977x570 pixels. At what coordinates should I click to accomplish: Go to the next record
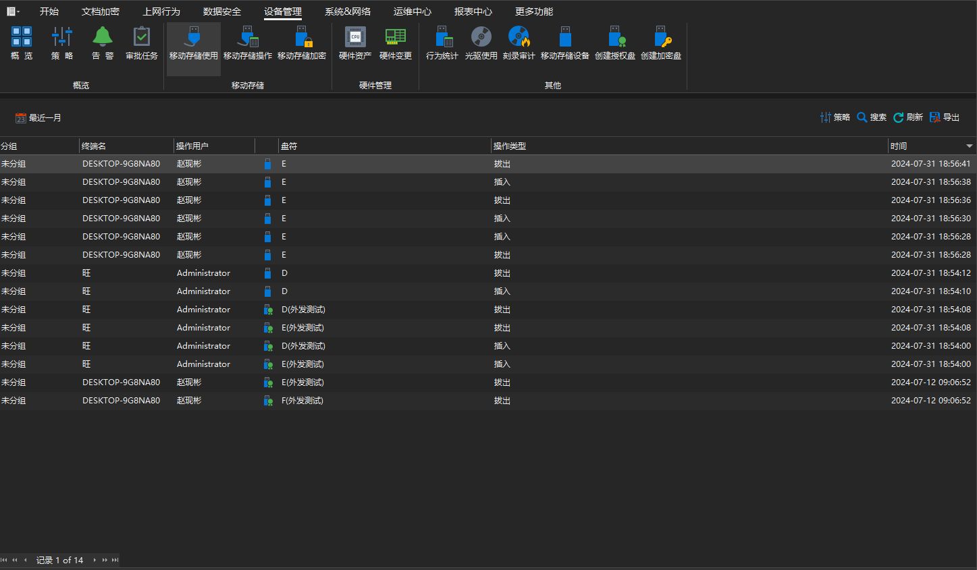pos(95,560)
